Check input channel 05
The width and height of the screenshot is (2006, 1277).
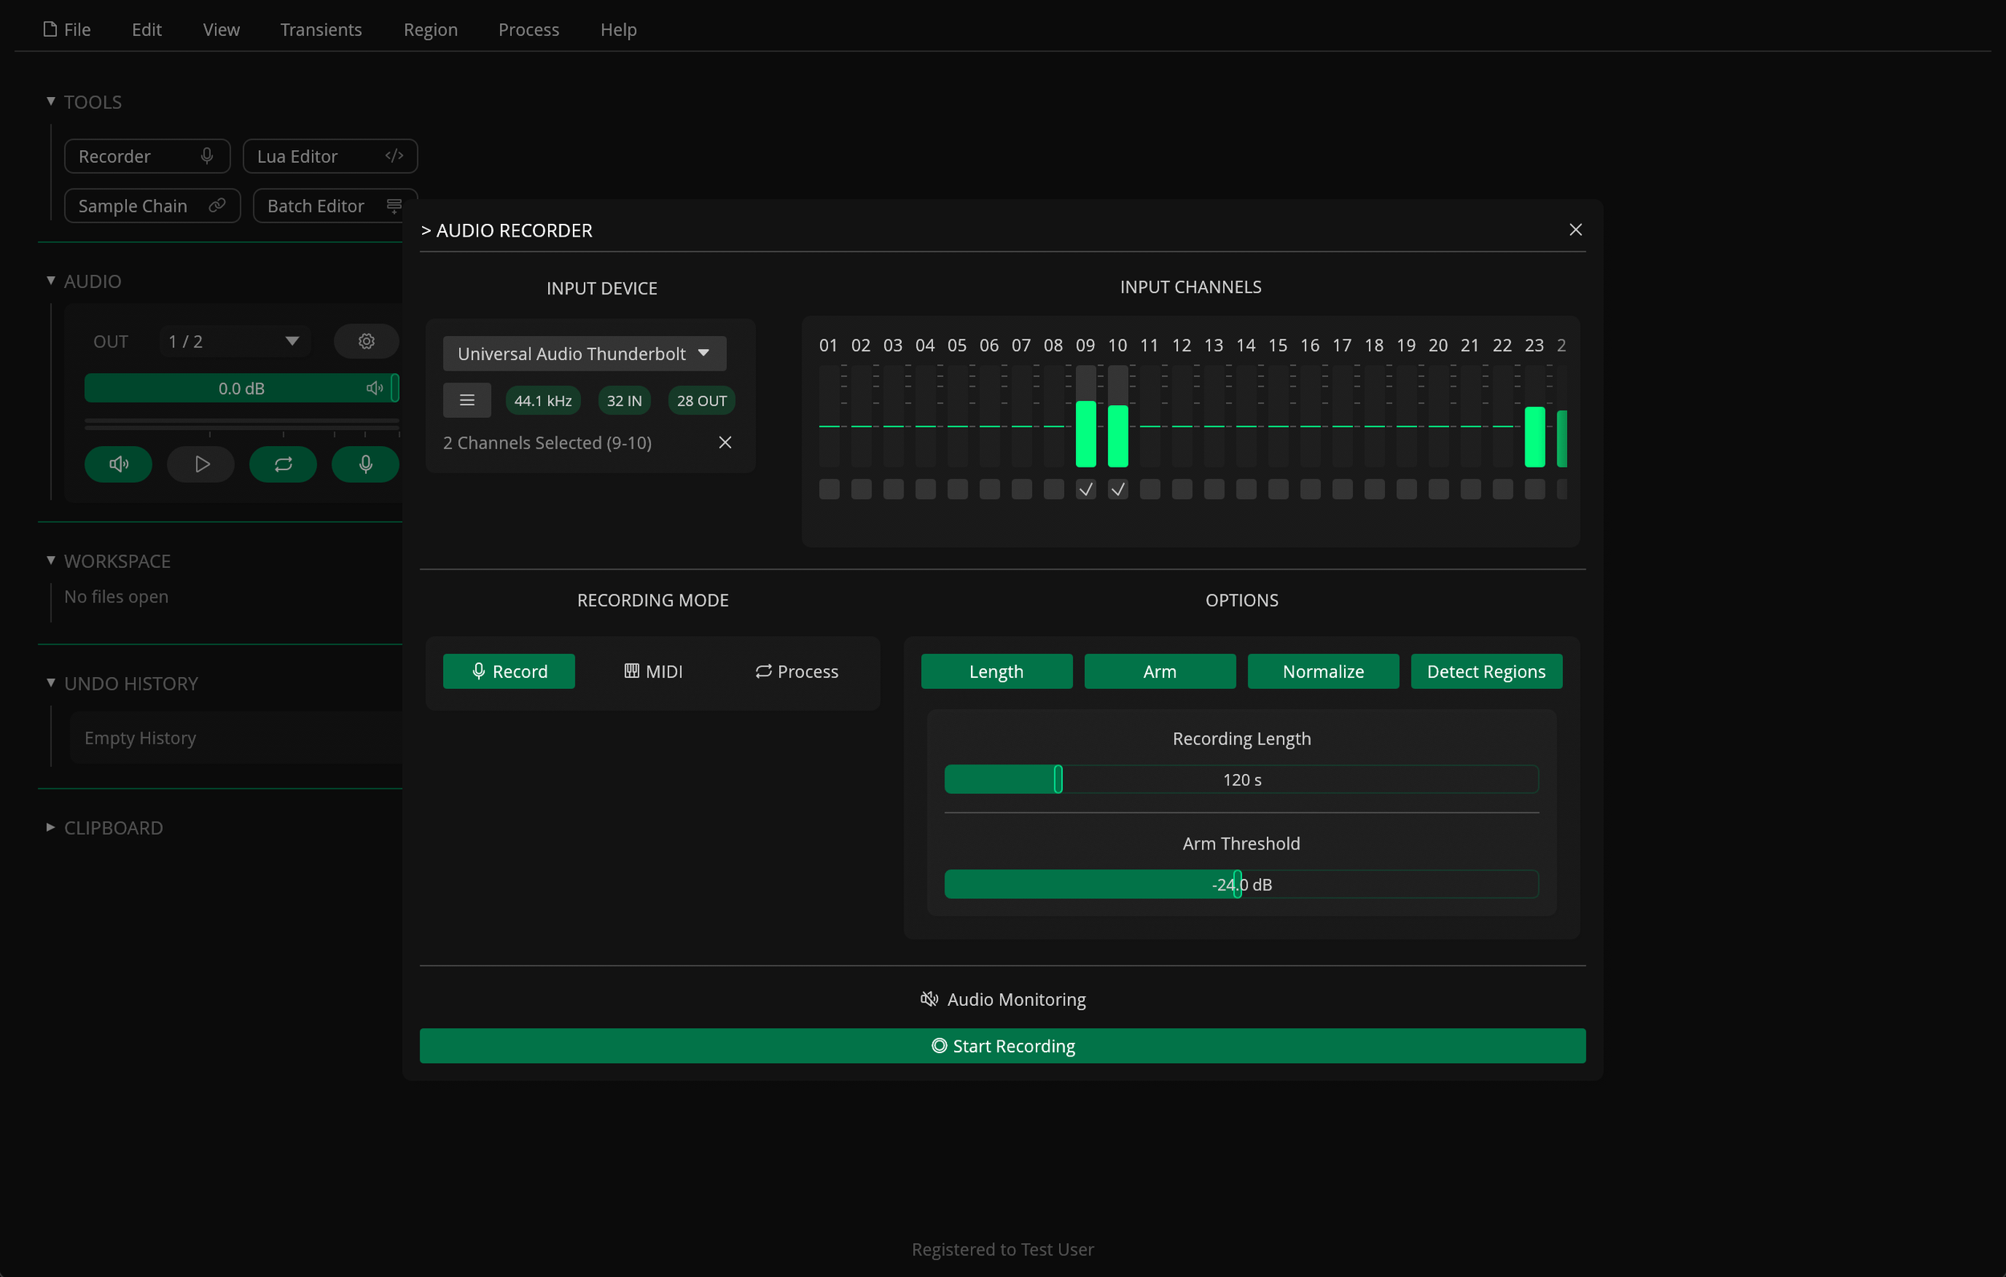(957, 490)
